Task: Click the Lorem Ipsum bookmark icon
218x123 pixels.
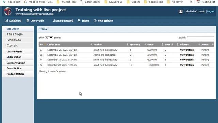Action: click(x=82, y=2)
